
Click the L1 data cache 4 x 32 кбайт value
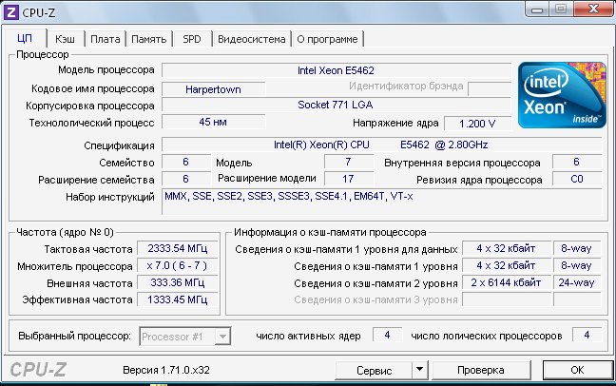click(x=507, y=248)
